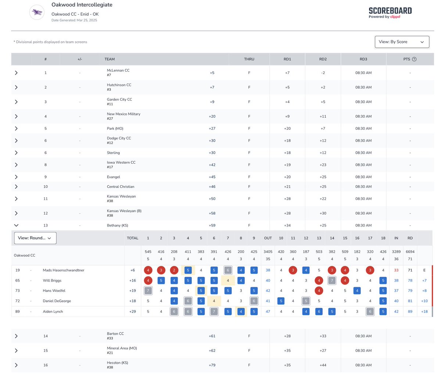Click the RD2 column header
Screen dimensions: 441x374
click(x=323, y=59)
